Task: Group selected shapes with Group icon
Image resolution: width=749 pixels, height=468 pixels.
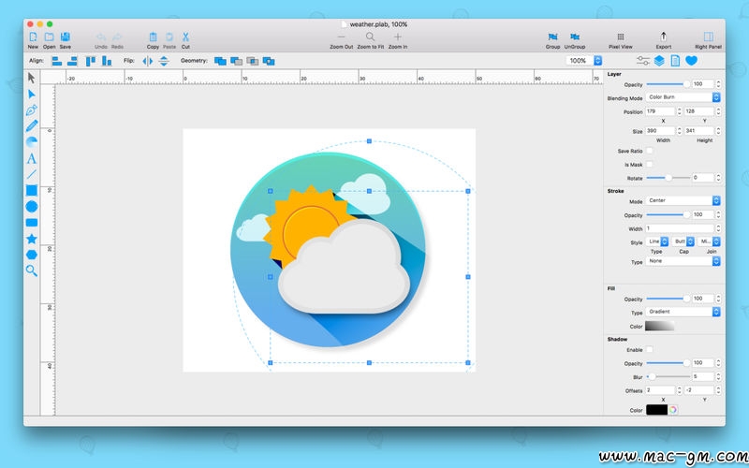Action: point(552,37)
